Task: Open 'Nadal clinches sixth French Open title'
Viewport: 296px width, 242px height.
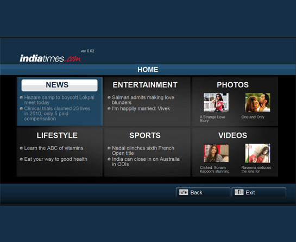Action: tap(143, 151)
